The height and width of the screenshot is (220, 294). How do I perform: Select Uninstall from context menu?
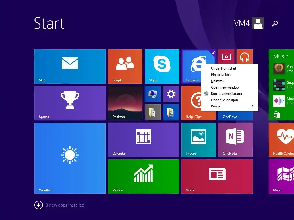tap(229, 81)
